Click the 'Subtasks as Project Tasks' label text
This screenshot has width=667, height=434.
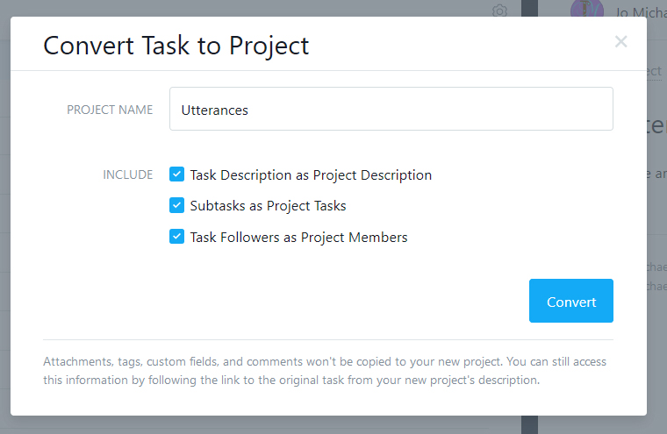tap(268, 206)
